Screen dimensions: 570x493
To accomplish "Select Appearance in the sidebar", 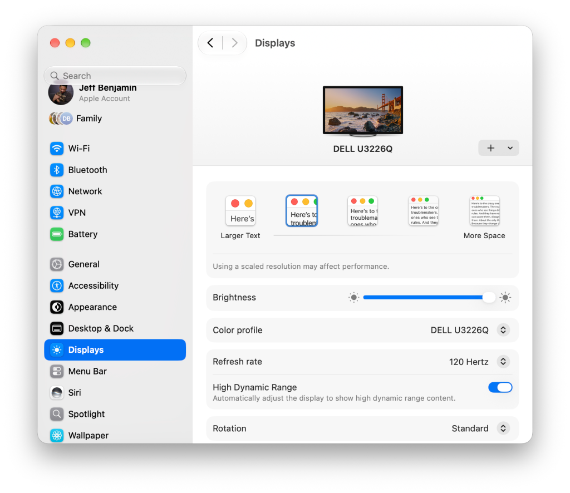I will [115, 307].
